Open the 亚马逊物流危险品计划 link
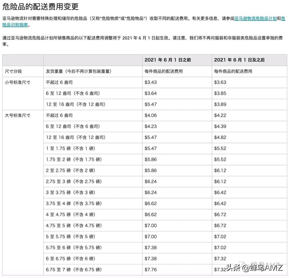This screenshot has width=289, height=278. [x=256, y=19]
